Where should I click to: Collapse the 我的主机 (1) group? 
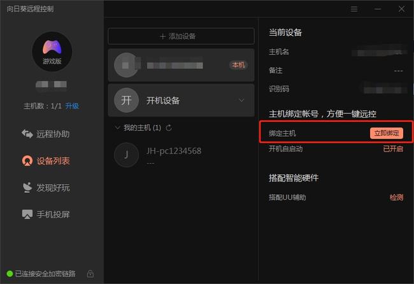click(117, 128)
